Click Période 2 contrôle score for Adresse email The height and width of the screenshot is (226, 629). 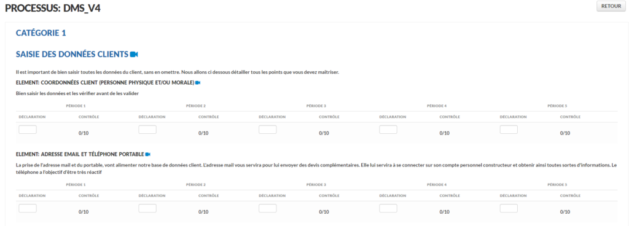pyautogui.click(x=203, y=212)
